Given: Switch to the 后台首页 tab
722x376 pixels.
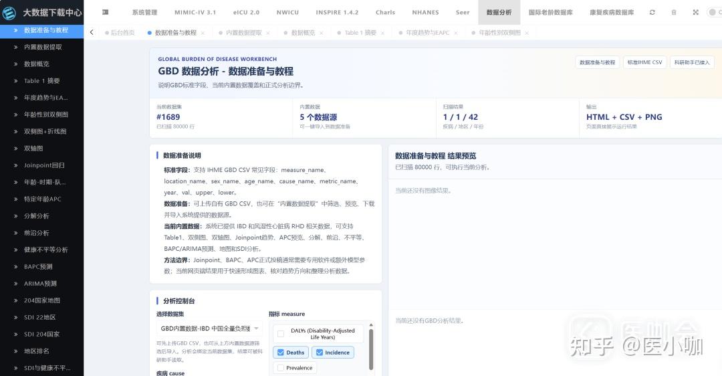Looking at the screenshot, I should [120, 33].
